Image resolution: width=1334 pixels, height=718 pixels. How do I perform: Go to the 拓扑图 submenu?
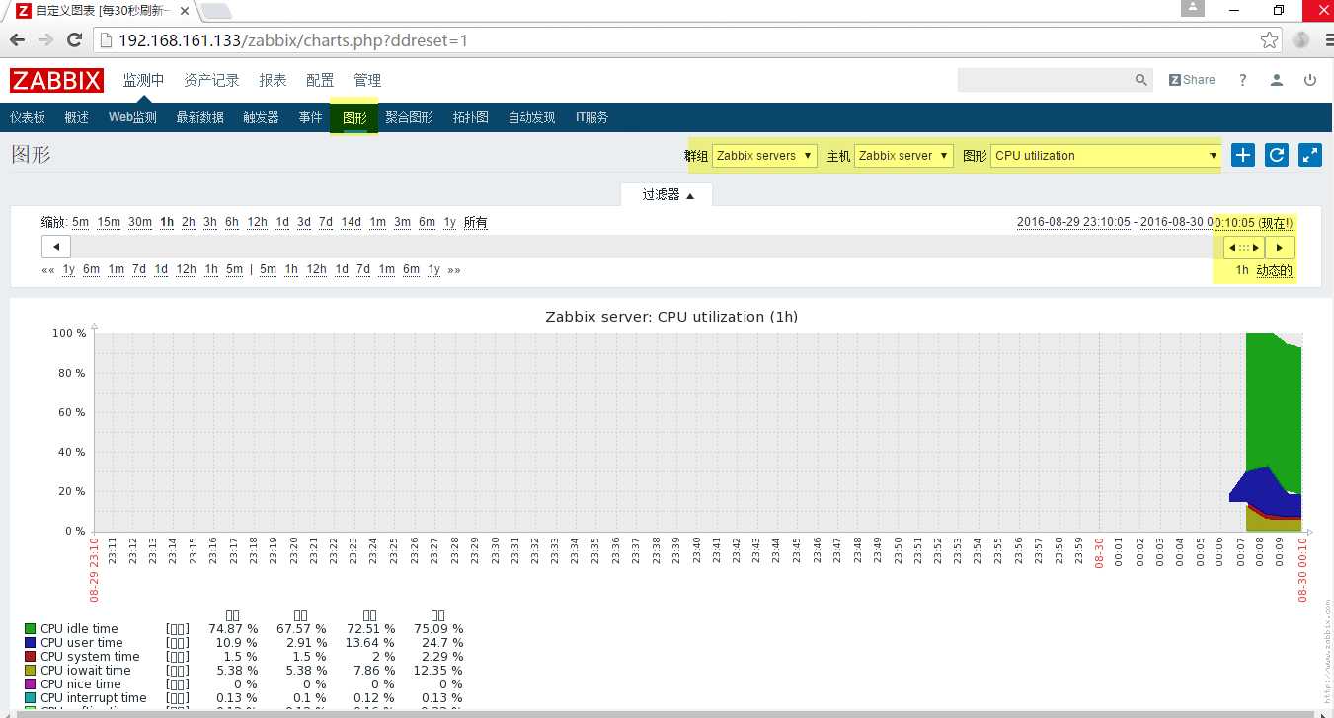[x=471, y=117]
